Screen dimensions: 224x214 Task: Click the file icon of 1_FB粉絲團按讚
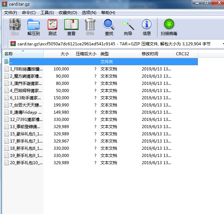tap(7, 69)
